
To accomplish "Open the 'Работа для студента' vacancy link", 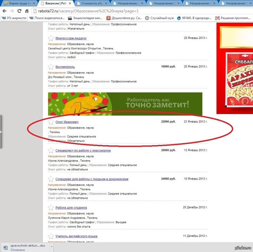I will point(71,208).
